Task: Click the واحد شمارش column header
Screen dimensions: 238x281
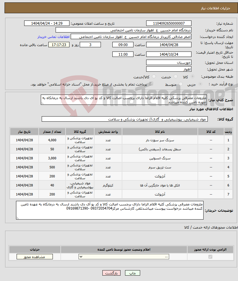Action: [x=108, y=132]
